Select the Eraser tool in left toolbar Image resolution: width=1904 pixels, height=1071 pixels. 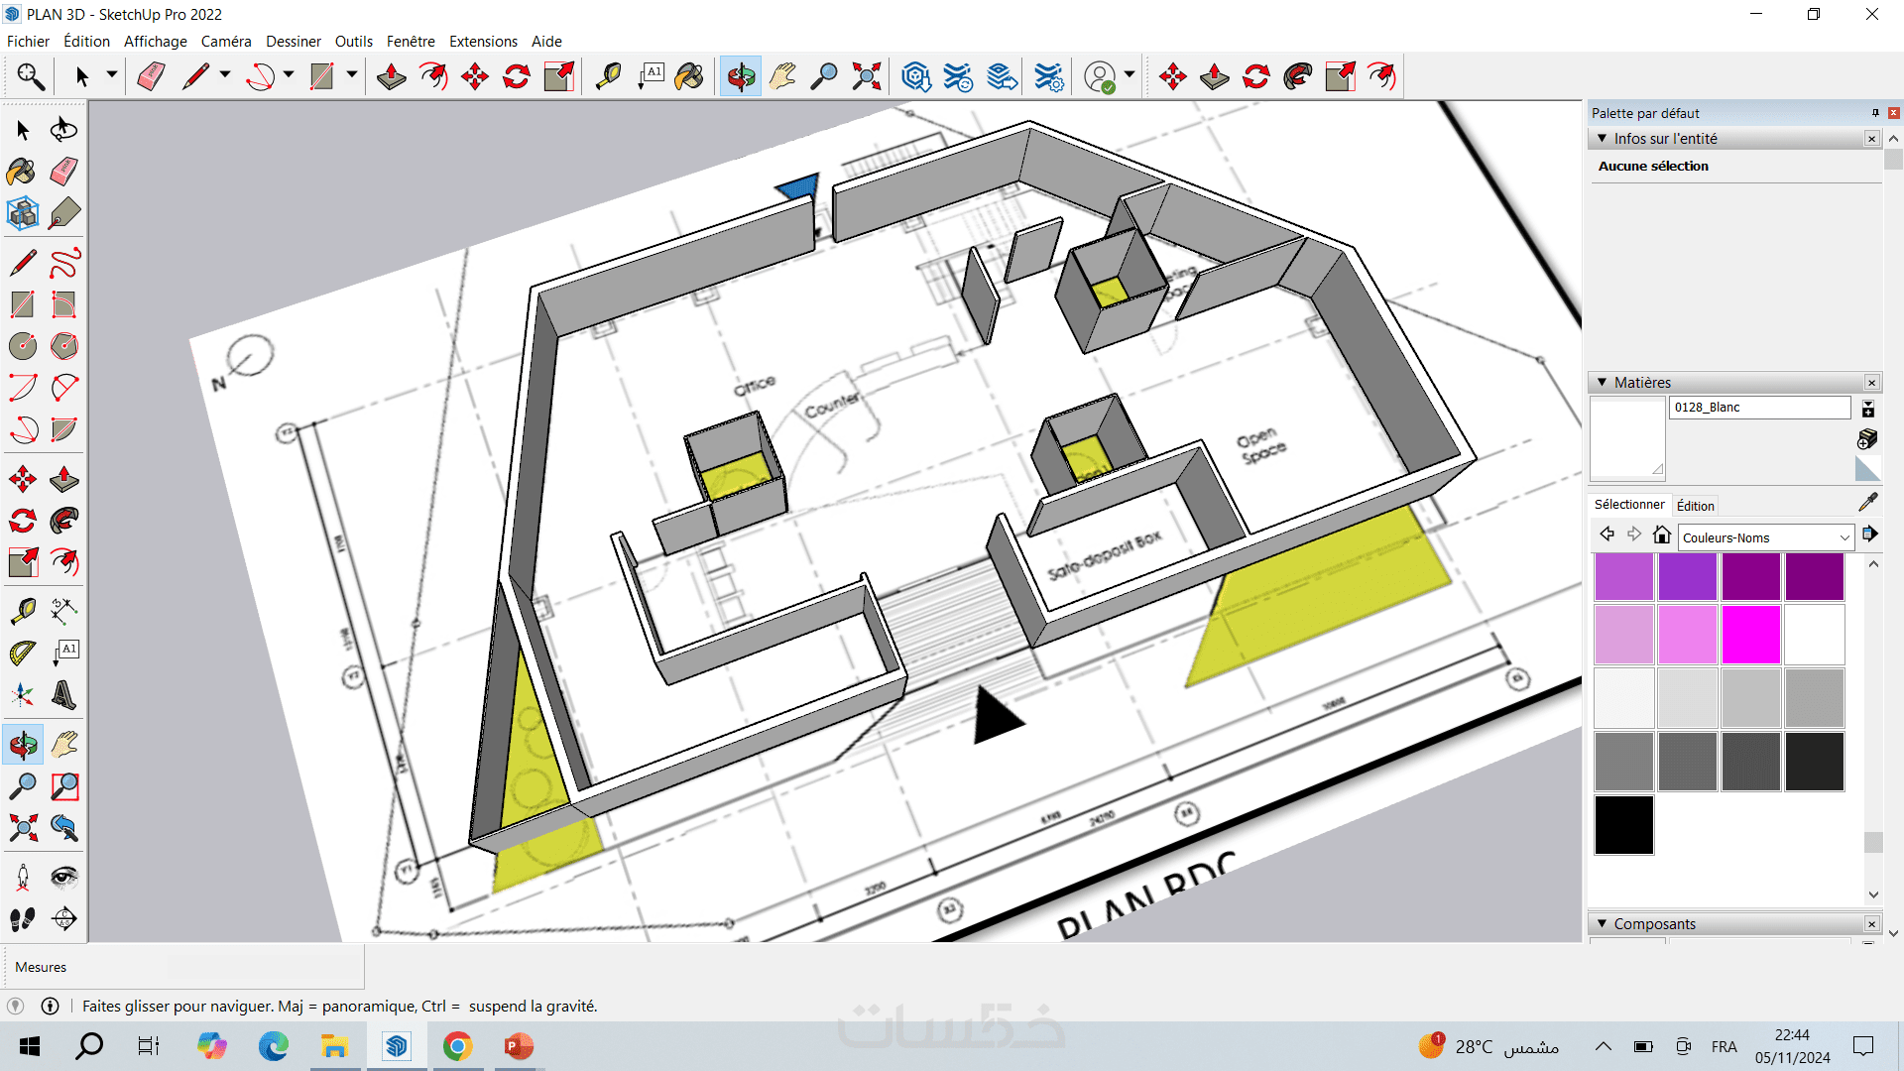(64, 172)
